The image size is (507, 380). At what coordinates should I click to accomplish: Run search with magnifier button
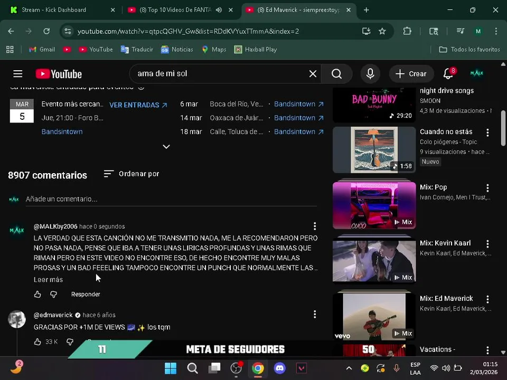point(336,74)
